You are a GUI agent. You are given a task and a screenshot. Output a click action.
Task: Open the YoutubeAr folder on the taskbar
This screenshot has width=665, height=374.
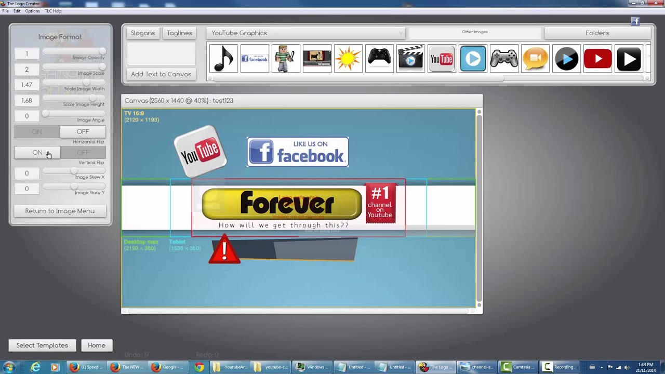(230, 367)
